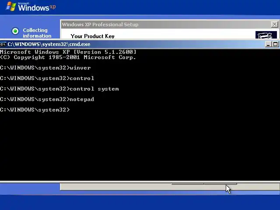Click the Windows XP logo

(x=31, y=7)
